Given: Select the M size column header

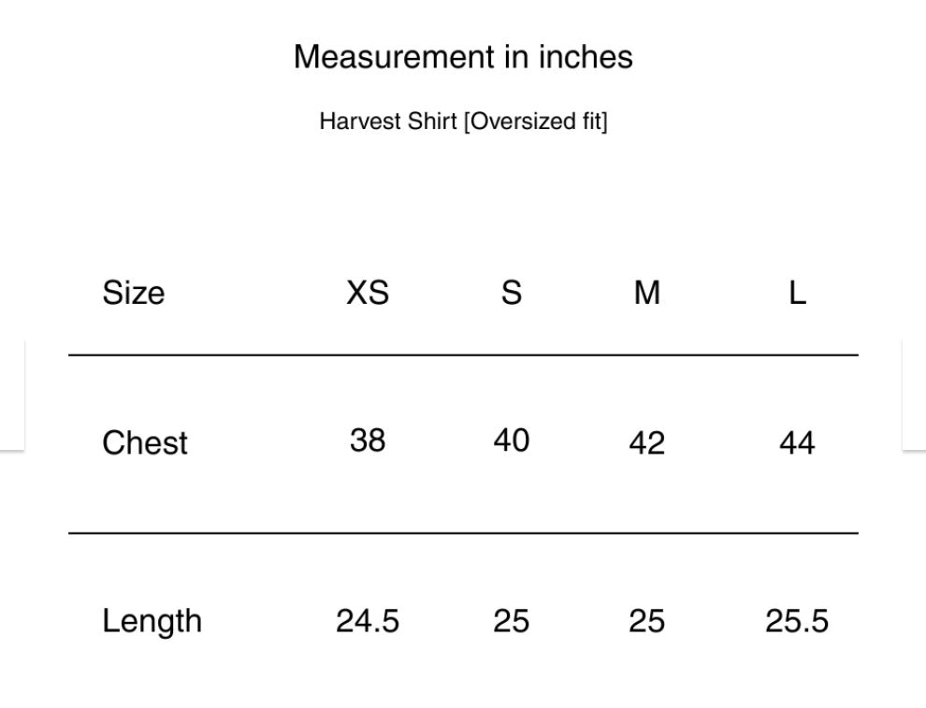Looking at the screenshot, I should 646,293.
